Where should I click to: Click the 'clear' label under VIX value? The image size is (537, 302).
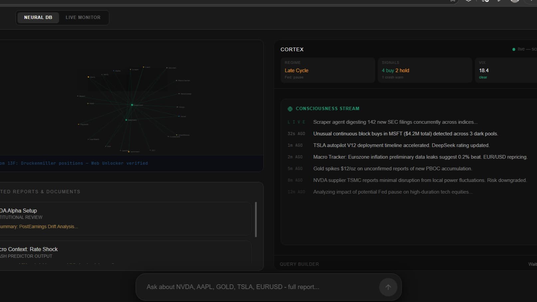483,77
